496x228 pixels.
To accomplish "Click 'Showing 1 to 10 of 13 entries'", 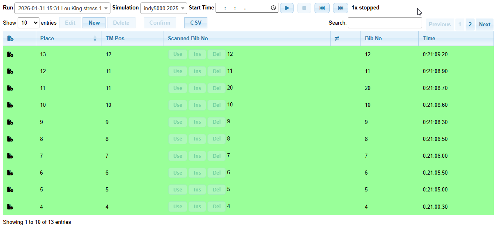I will pos(37,222).
